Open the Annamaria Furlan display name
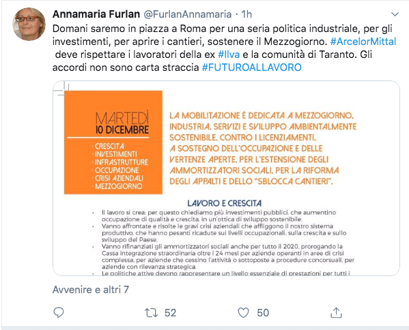 click(96, 14)
